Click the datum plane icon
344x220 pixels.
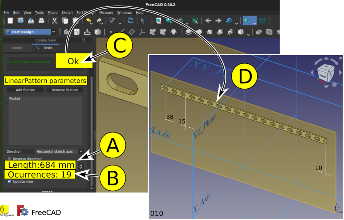[132, 32]
